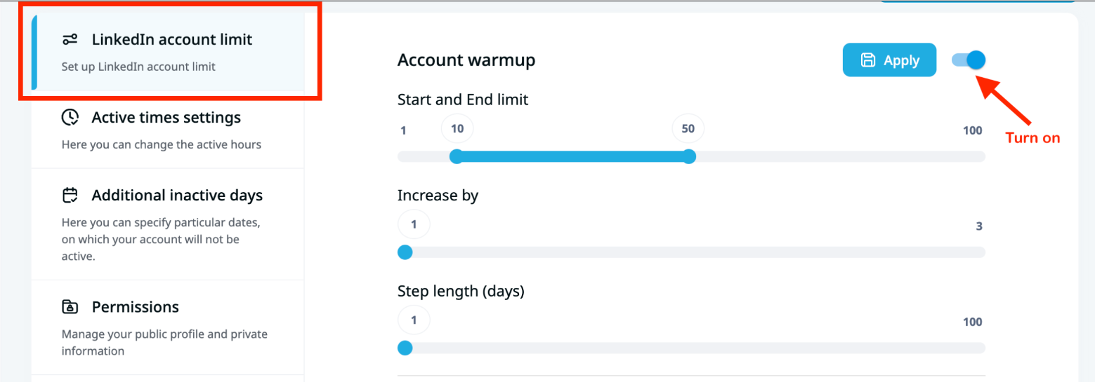The image size is (1095, 382).
Task: Click the Active times clock icon
Action: [x=70, y=117]
